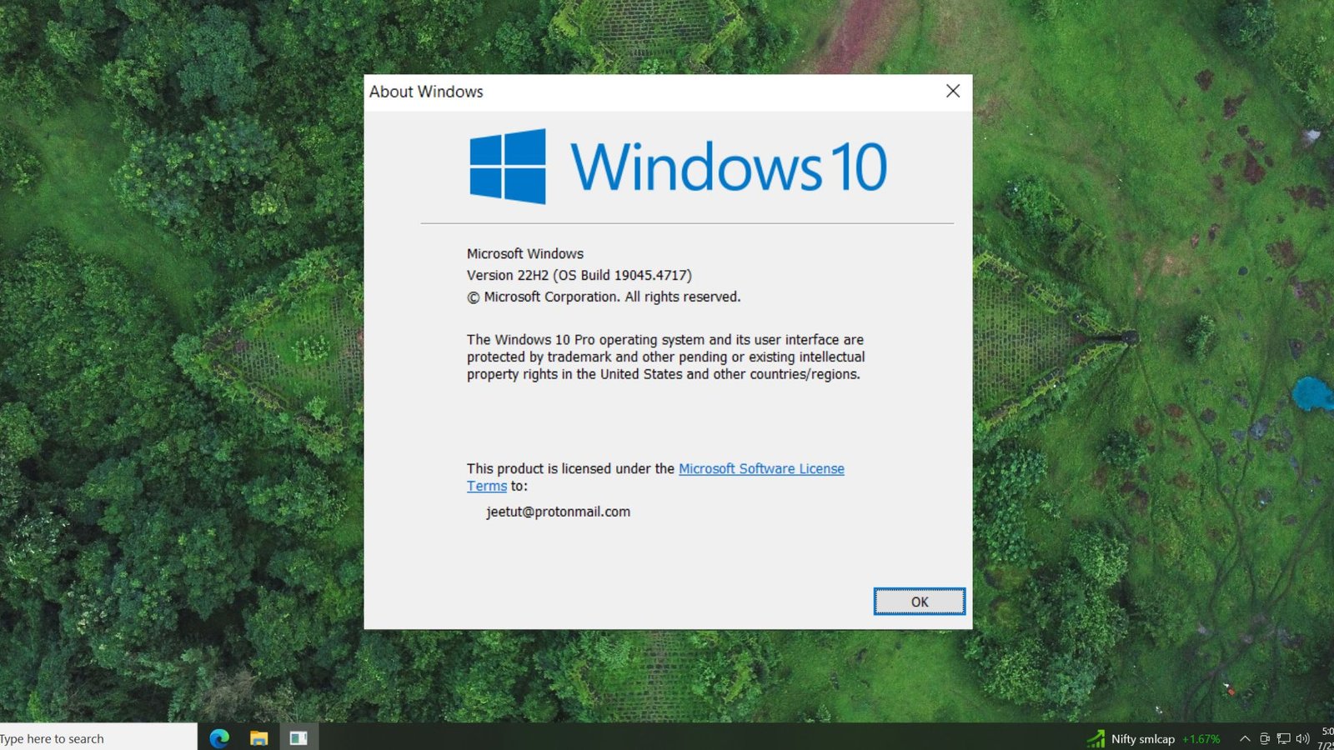Screen dimensions: 1334x750
Task: Open the volume speaker control
Action: point(1302,738)
